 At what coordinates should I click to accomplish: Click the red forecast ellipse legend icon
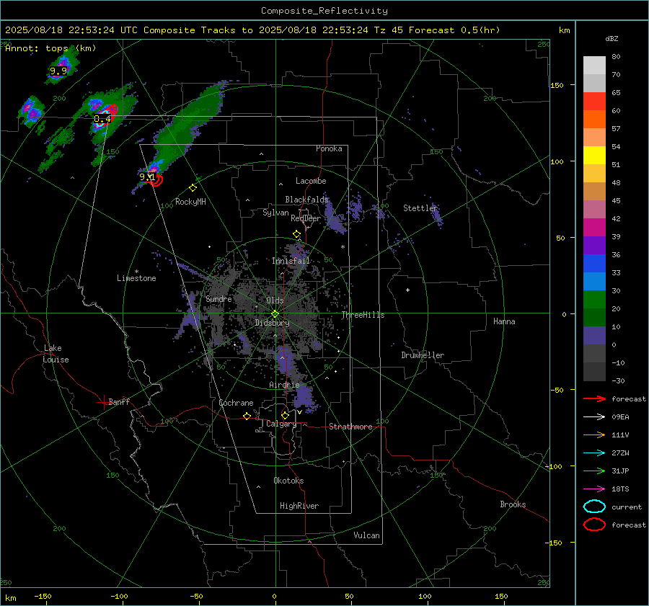point(594,525)
